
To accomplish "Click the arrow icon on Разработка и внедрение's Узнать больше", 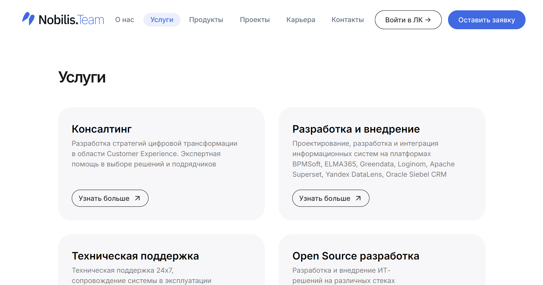I will (358, 198).
